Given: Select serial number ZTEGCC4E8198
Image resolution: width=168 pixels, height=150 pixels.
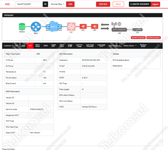Looking at the screenshot, I should [x=37, y=109].
